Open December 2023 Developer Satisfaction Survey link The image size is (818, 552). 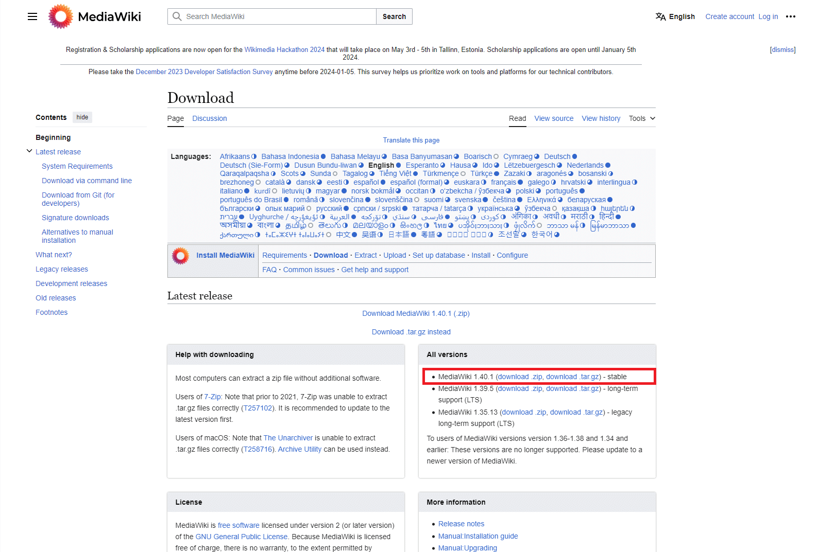(x=204, y=72)
